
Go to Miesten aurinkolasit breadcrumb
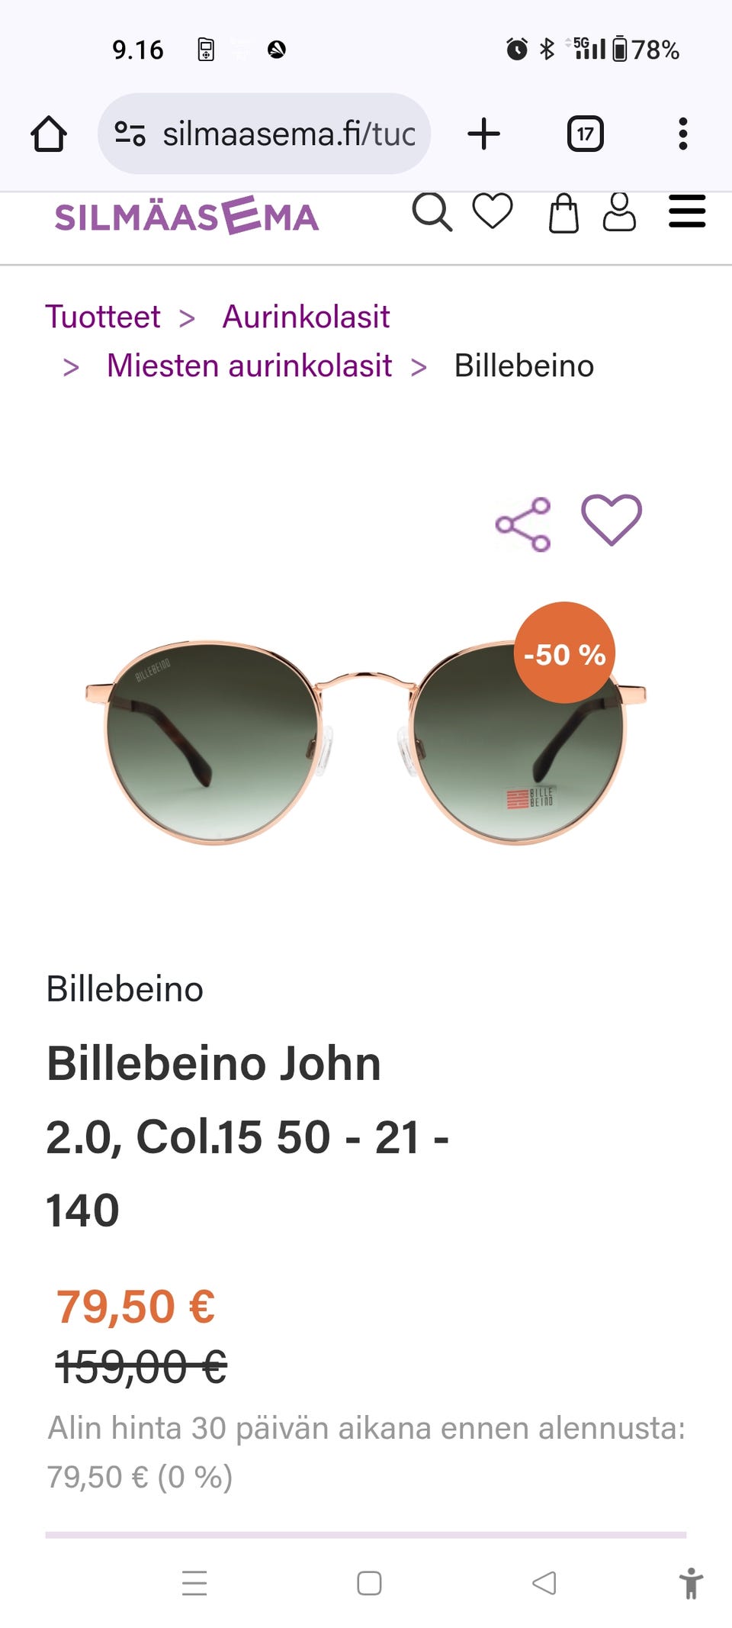coord(249,366)
